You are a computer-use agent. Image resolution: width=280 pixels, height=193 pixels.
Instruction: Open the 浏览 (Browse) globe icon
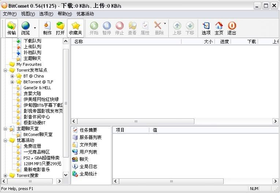25,28
